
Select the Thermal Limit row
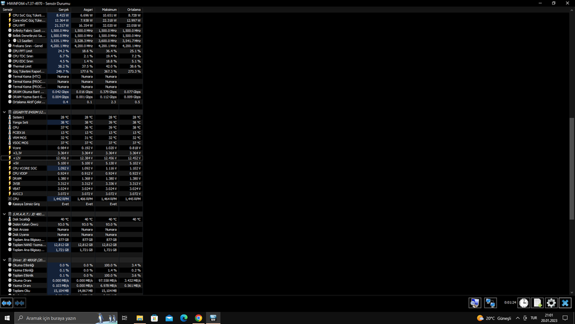pyautogui.click(x=72, y=66)
